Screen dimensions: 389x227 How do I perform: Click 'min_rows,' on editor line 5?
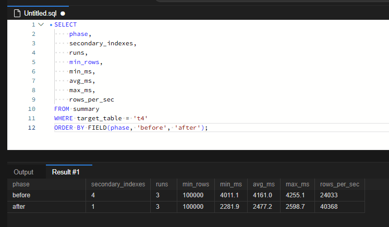point(86,62)
